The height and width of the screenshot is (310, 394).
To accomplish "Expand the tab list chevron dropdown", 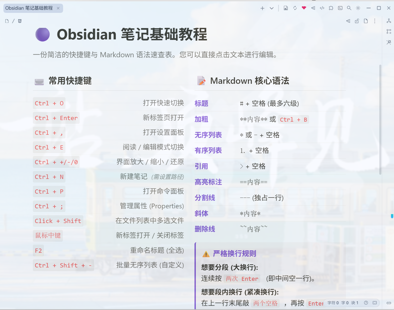I will [x=272, y=8].
